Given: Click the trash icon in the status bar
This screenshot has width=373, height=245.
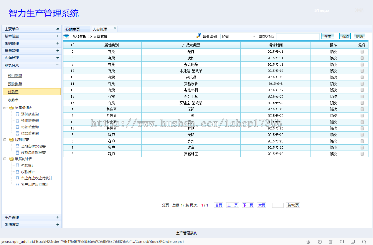Looking at the screenshot, I should tap(331, 242).
